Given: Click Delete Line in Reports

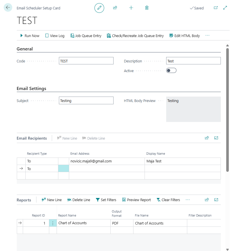Looking at the screenshot, I should tap(79, 200).
